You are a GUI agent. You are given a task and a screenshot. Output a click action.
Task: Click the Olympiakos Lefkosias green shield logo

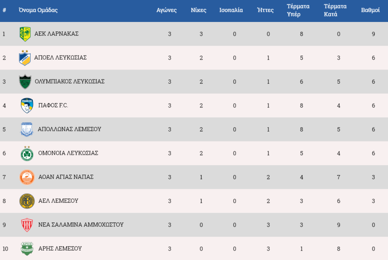coord(25,81)
